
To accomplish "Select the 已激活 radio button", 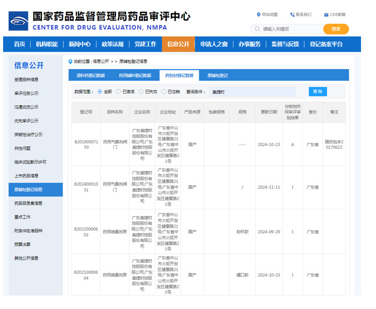I will [x=119, y=92].
